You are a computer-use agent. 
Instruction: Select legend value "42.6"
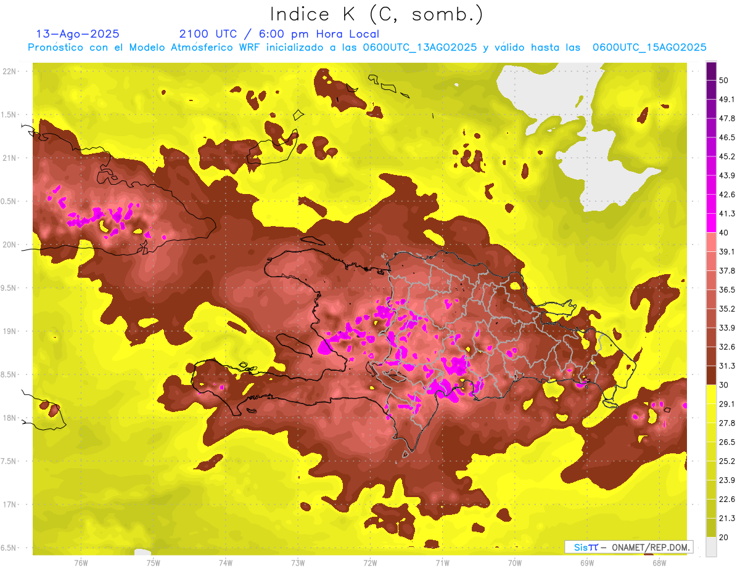point(727,195)
